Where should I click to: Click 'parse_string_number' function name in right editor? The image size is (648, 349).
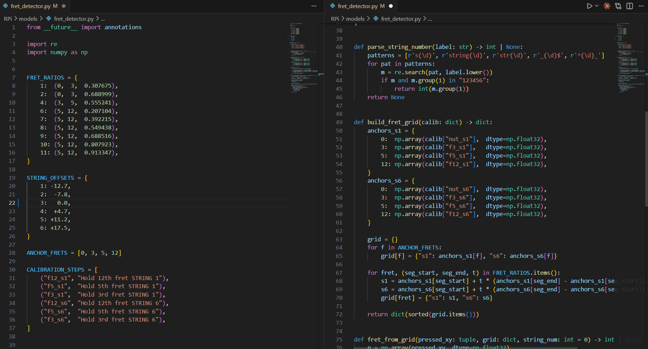(x=400, y=47)
